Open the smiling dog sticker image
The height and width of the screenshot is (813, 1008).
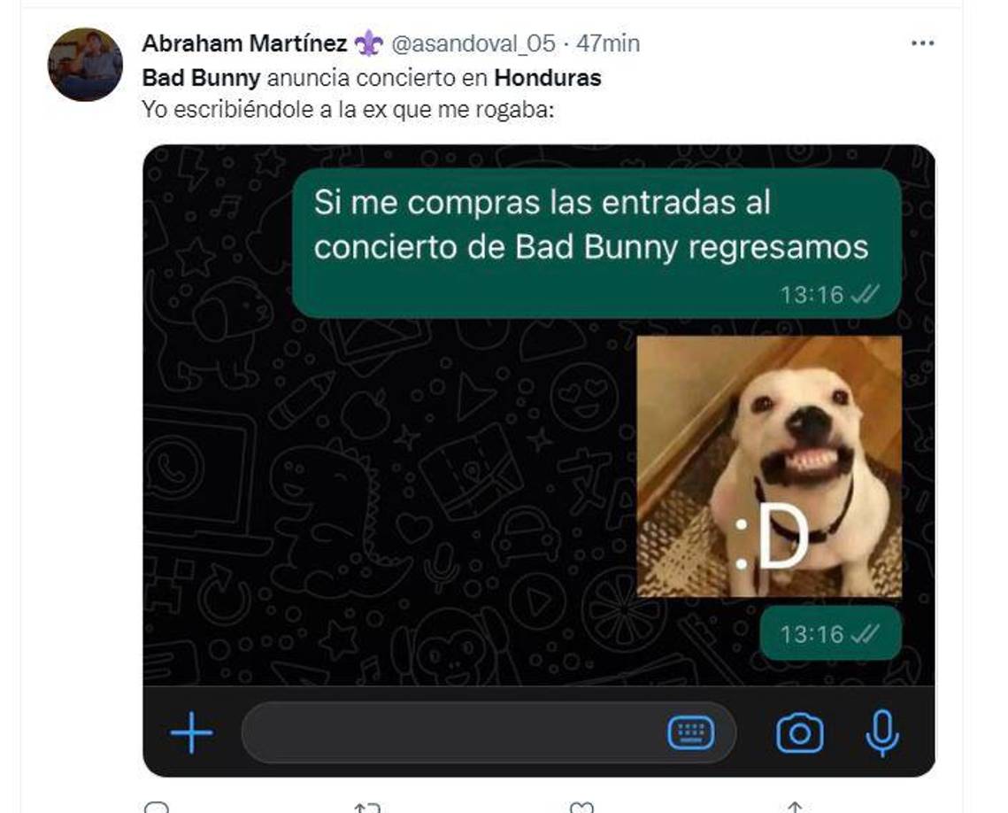(x=770, y=467)
